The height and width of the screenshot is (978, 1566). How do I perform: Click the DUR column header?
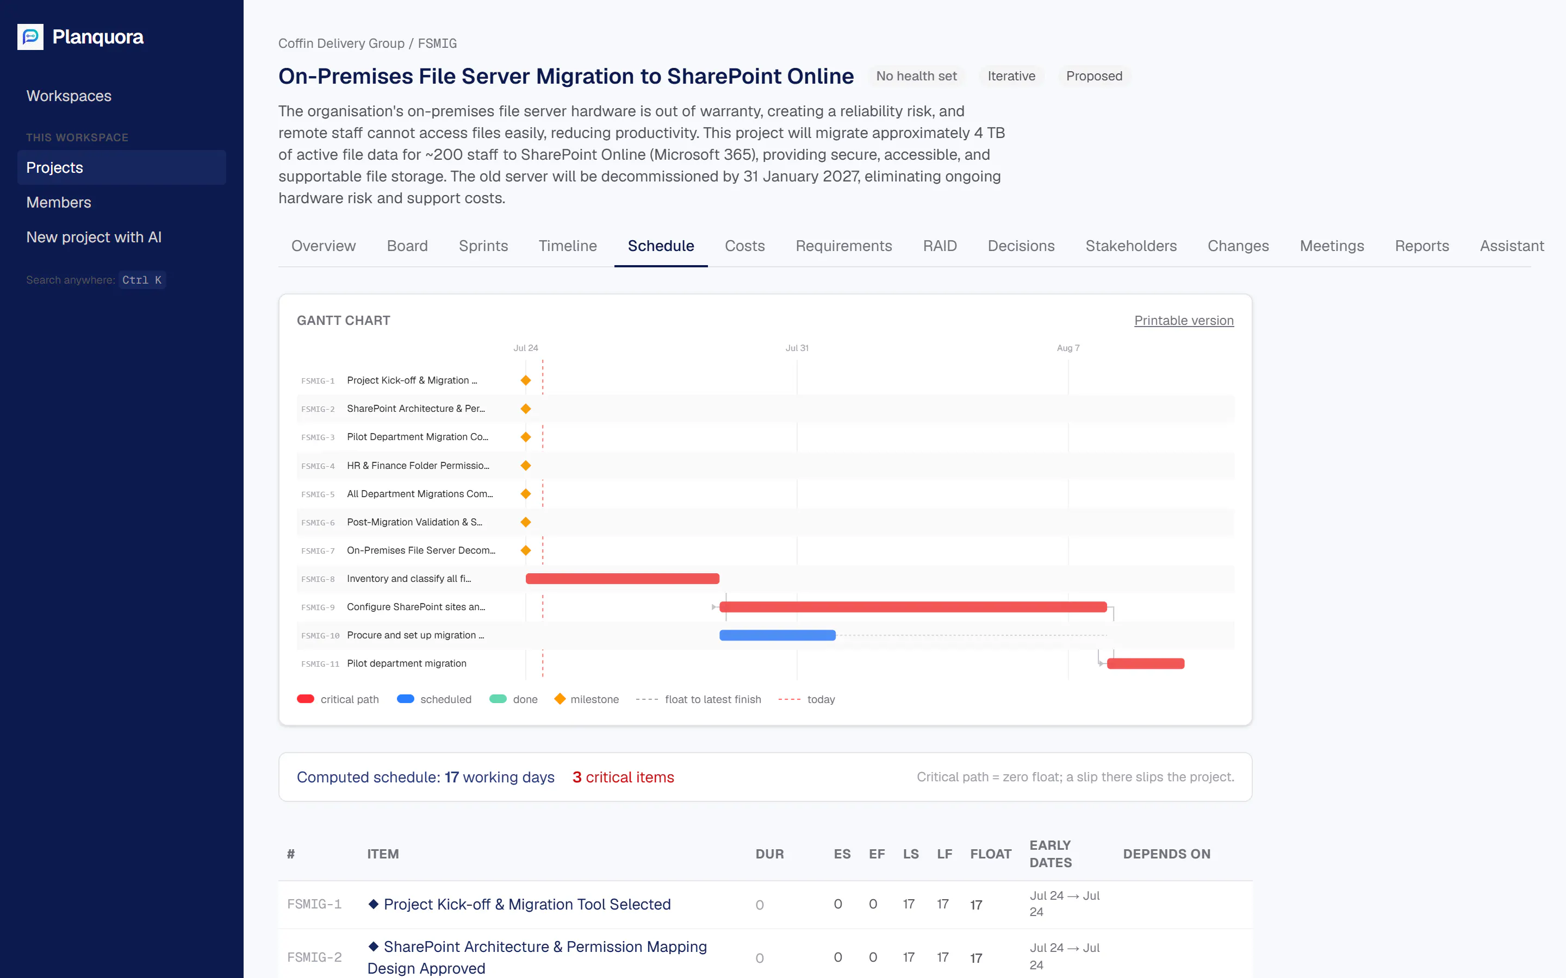(769, 854)
